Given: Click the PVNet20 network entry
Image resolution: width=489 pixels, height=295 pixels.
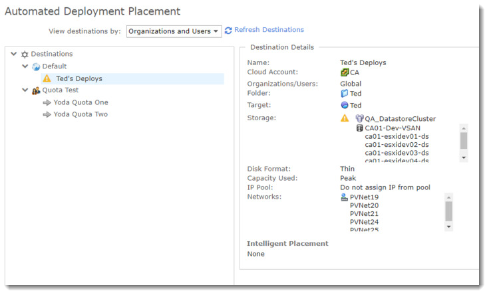Looking at the screenshot, I should pyautogui.click(x=364, y=205).
